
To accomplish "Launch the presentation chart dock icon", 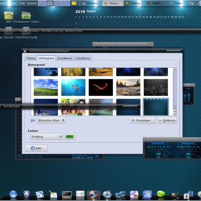I will tap(134, 194).
